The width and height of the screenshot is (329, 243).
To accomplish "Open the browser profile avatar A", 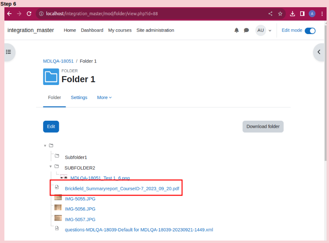I will [x=312, y=14].
